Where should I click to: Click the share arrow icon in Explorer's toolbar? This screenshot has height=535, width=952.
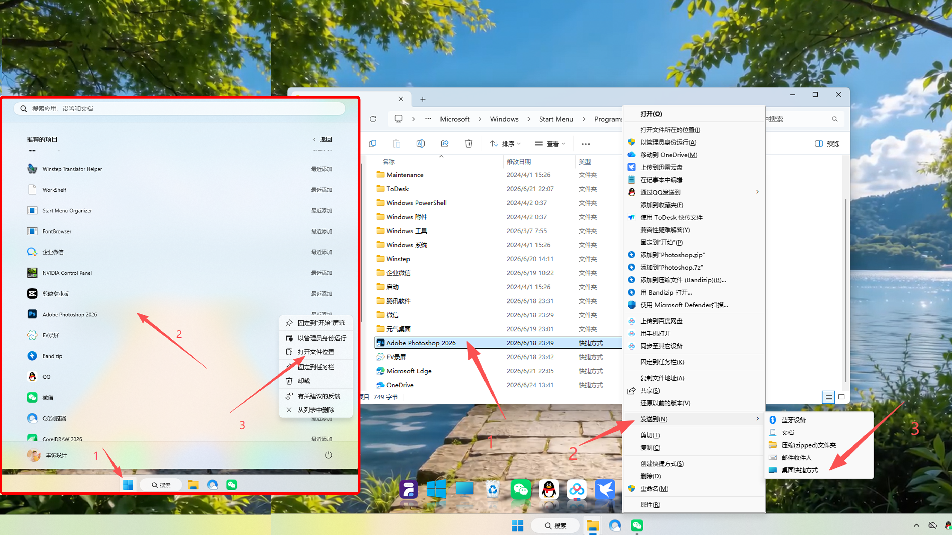point(445,144)
